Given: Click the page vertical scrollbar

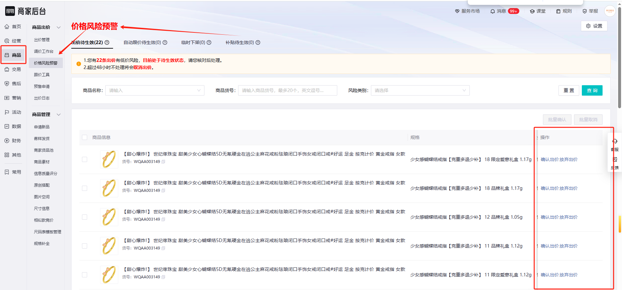Looking at the screenshot, I should pyautogui.click(x=619, y=65).
